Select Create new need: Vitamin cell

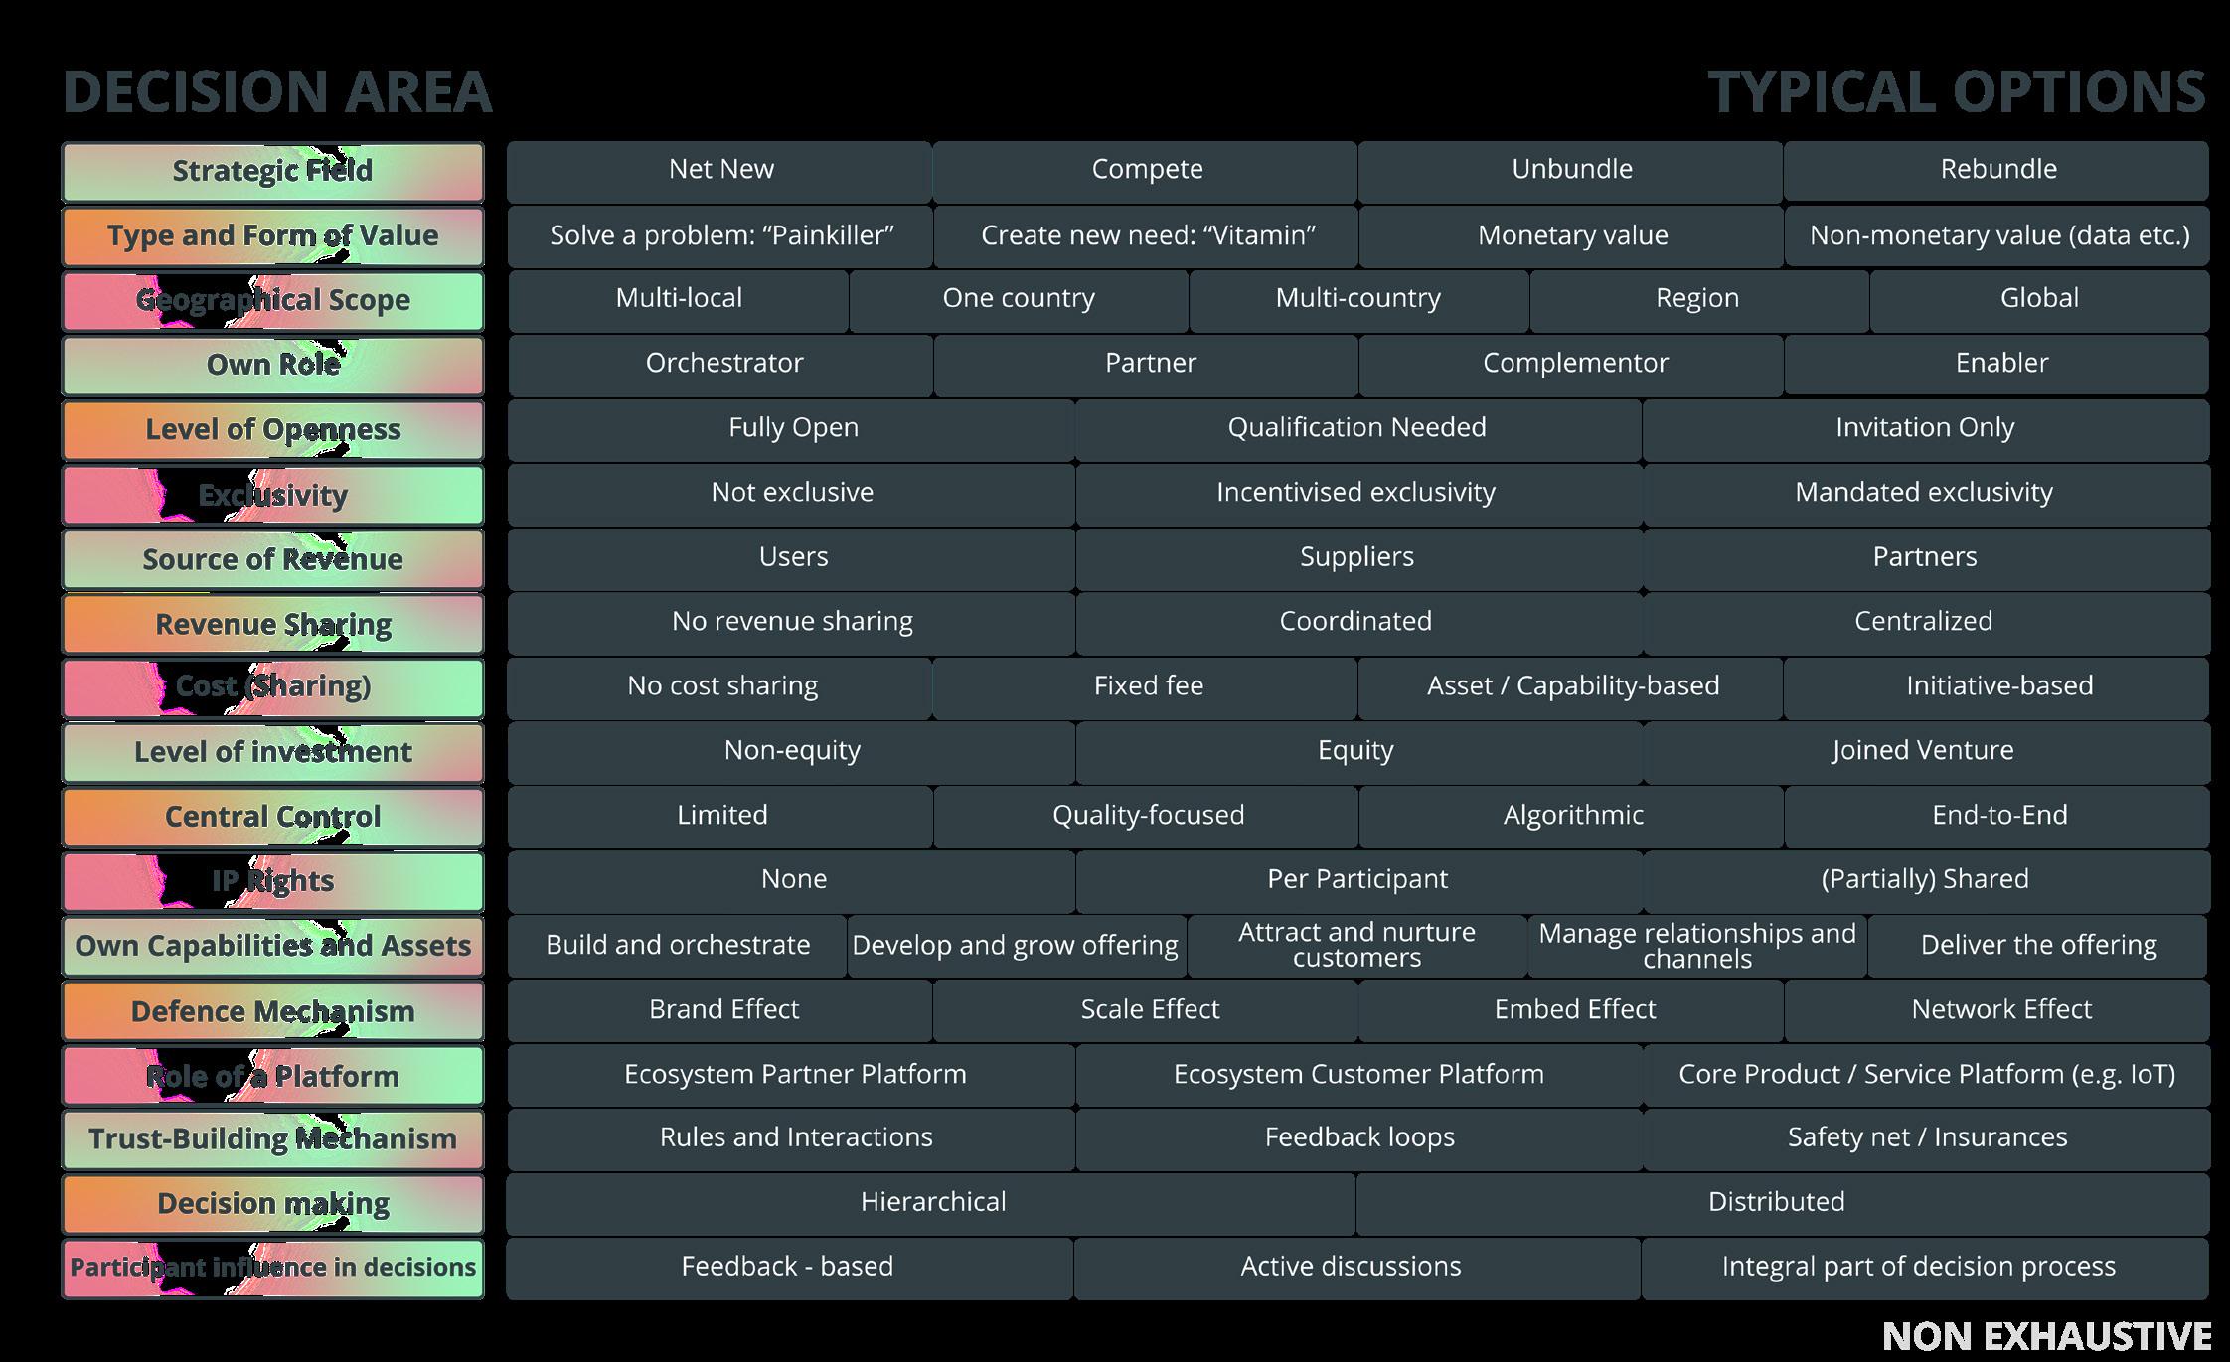(1147, 235)
